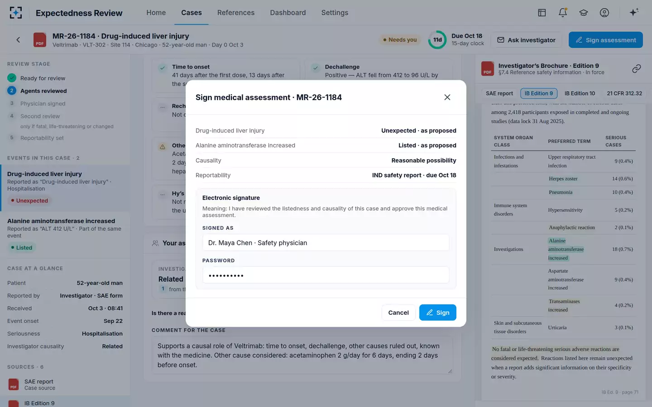
Task: Open the user profile icon
Action: [604, 13]
